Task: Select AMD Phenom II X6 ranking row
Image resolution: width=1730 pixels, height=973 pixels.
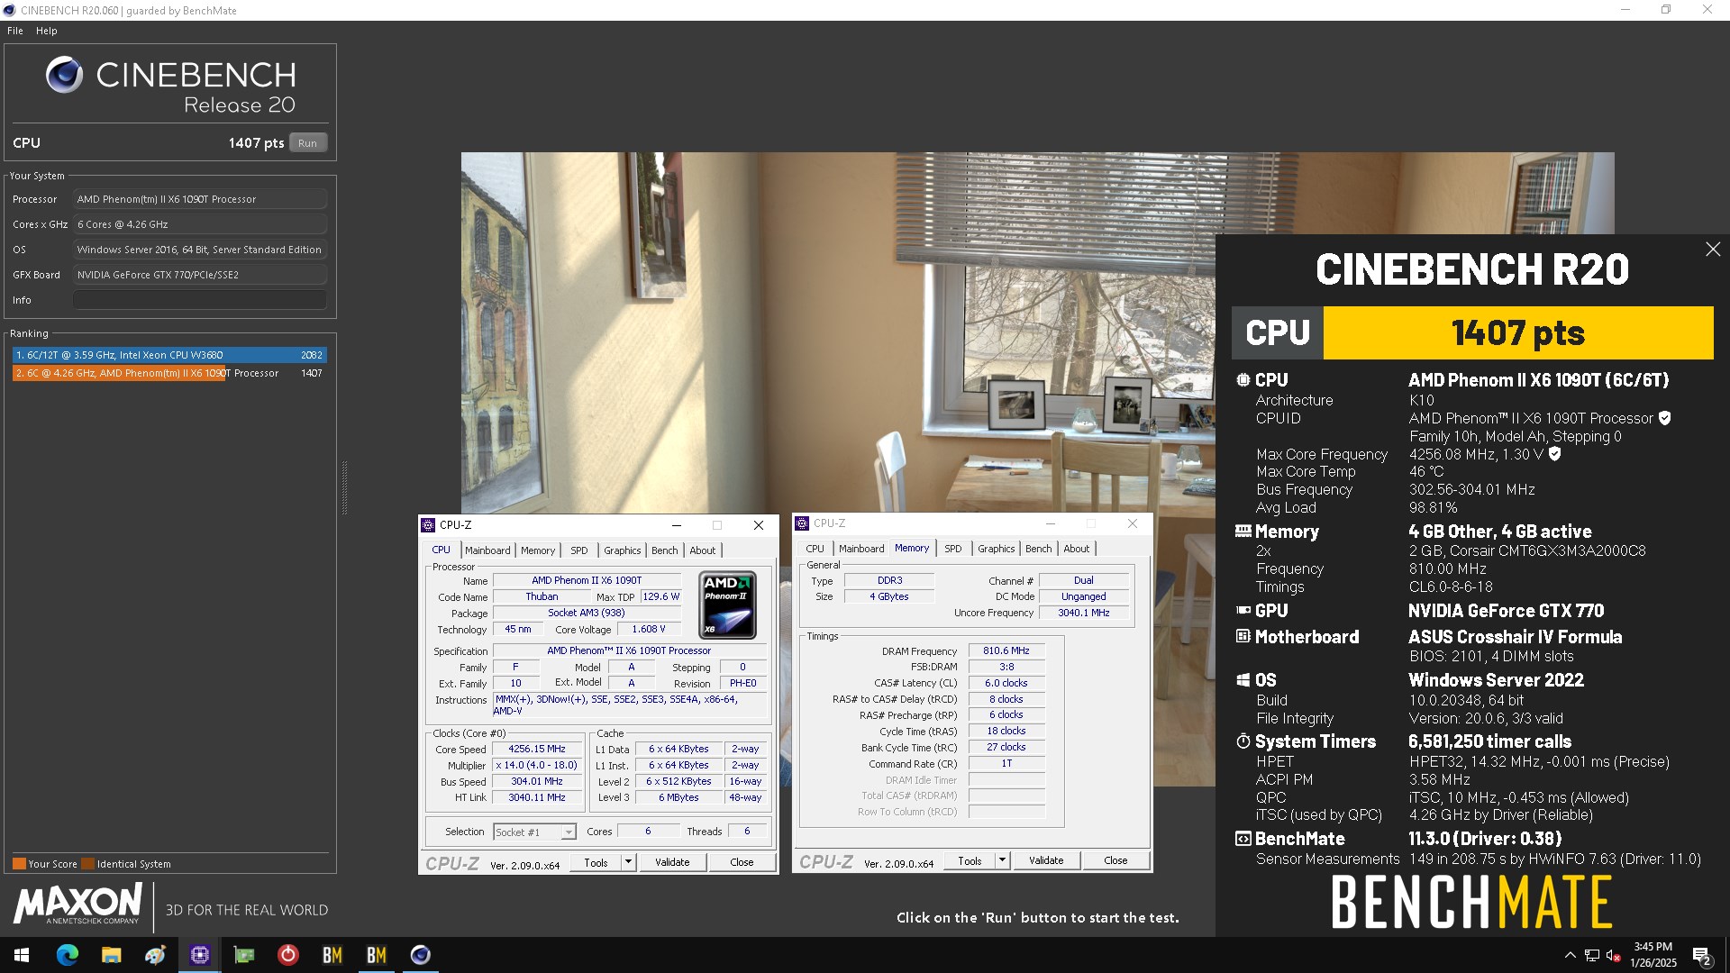Action: pyautogui.click(x=169, y=373)
